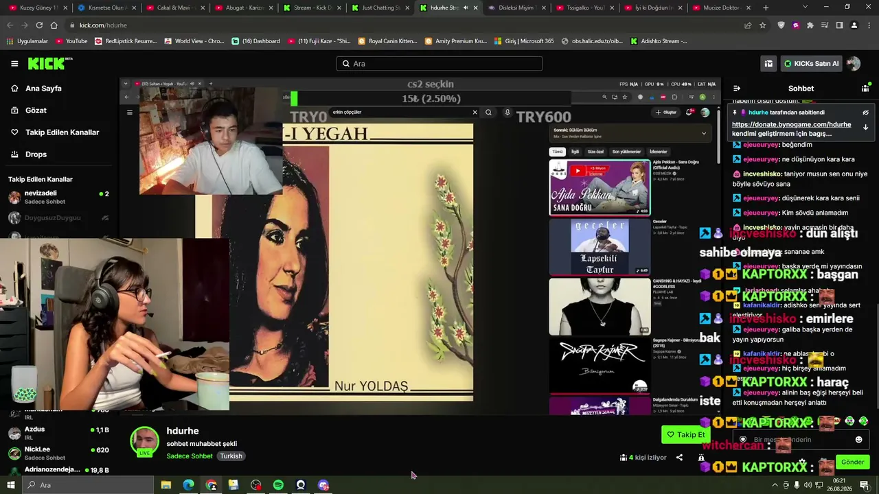Screen dimensions: 879x494
Task: Open the YouTube bookmark
Action: [x=71, y=41]
